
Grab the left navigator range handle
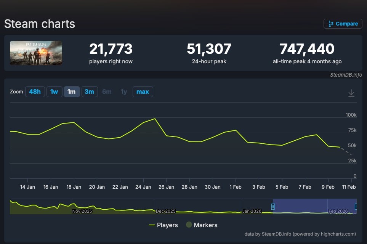(273, 207)
